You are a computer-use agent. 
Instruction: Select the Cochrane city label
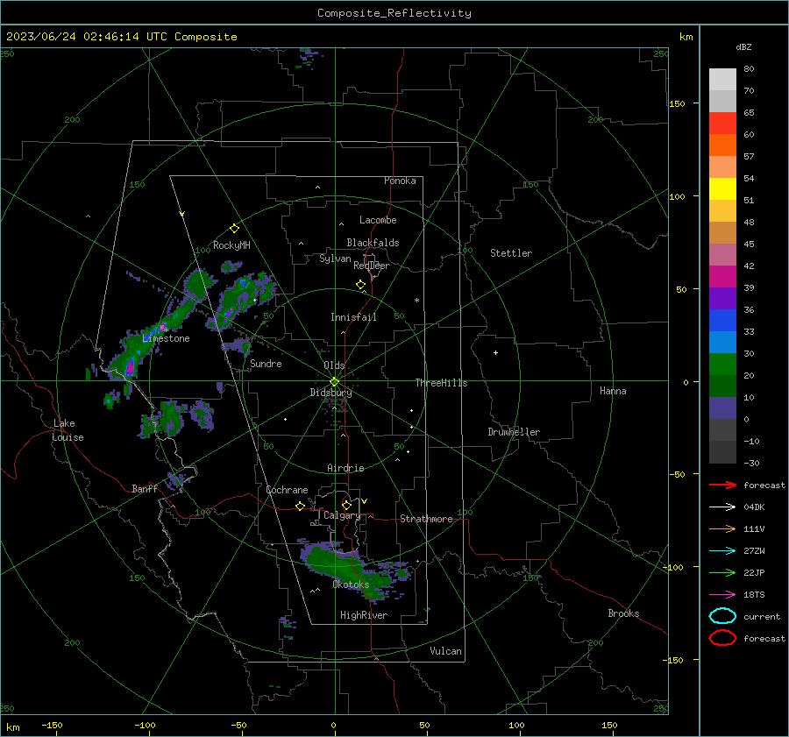(287, 490)
